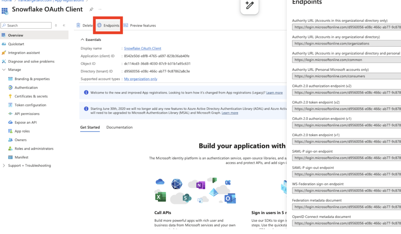The image size is (401, 234).
Task: Expand Support + Troubleshooting group
Action: coord(4,166)
